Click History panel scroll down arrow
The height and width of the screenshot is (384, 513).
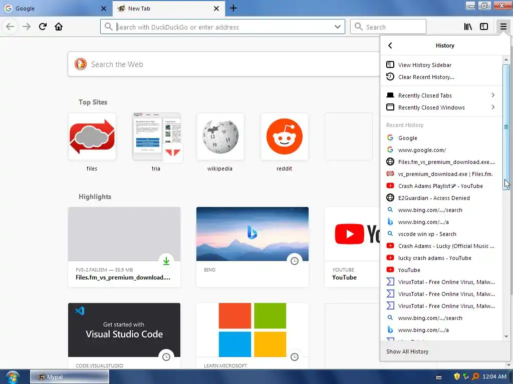tap(506, 336)
